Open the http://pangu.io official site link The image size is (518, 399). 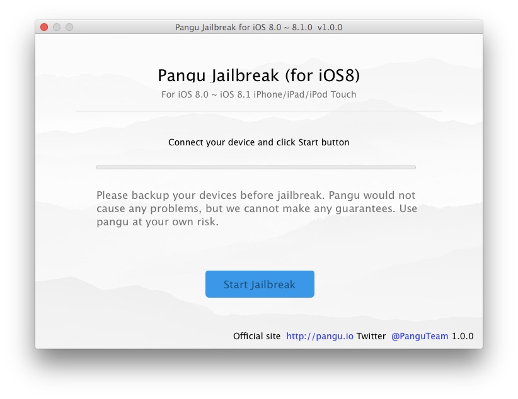[x=319, y=336]
